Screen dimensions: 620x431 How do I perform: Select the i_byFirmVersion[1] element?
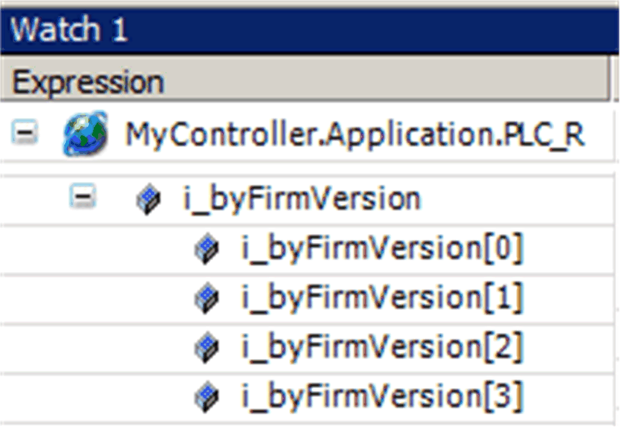382,297
